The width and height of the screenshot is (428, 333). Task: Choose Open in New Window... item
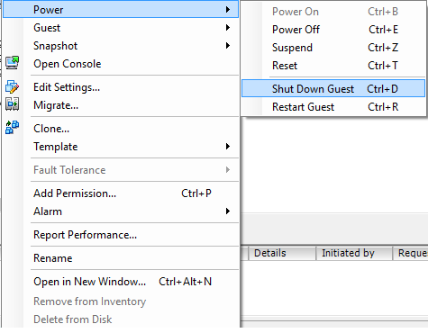tap(121, 282)
